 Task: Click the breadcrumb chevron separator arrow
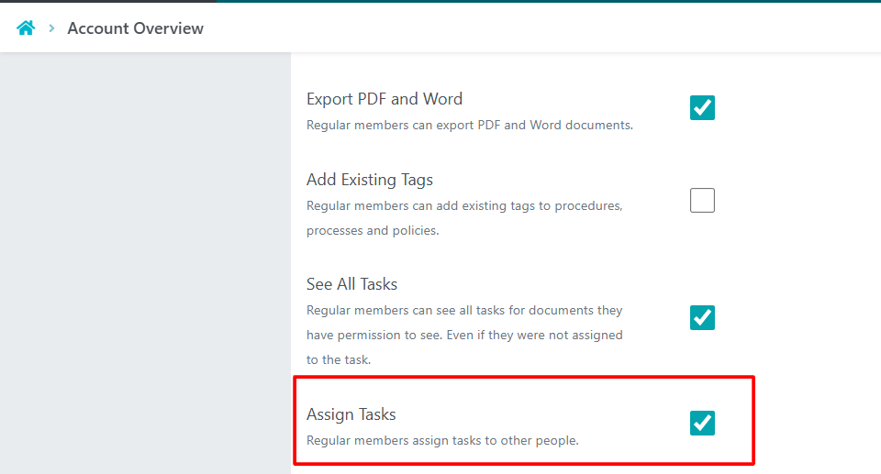click(52, 28)
